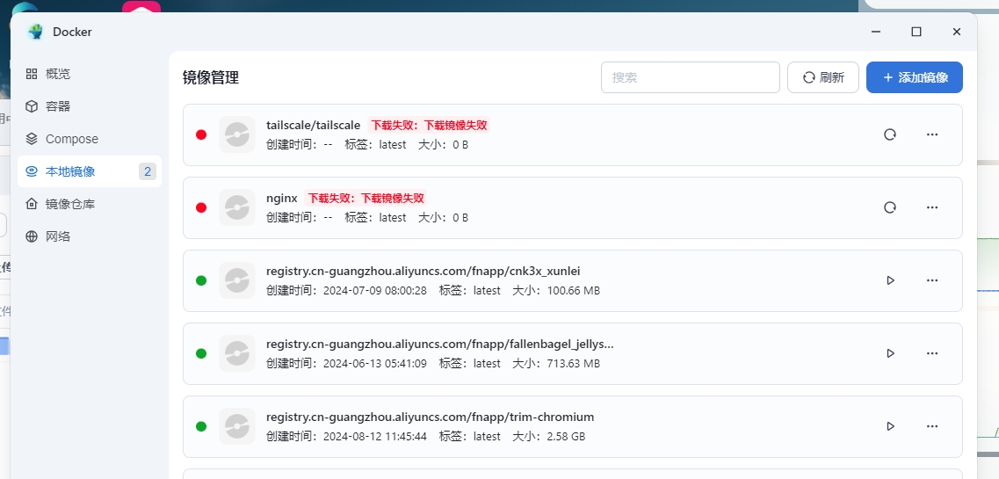The image size is (999, 479).
Task: Open the Compose section
Action: [x=90, y=139]
